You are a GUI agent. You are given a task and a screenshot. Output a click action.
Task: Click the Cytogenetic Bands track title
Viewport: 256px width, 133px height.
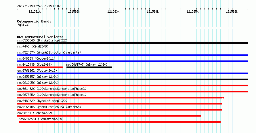click(34, 21)
